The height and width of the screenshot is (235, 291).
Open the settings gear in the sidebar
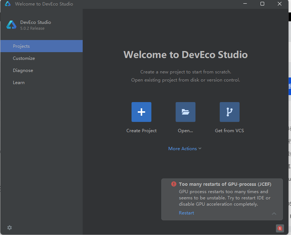pyautogui.click(x=10, y=228)
